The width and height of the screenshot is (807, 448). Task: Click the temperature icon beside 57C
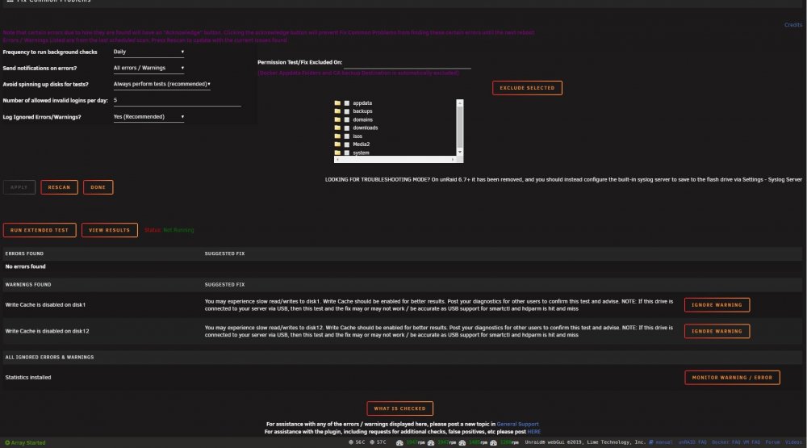[x=372, y=442]
